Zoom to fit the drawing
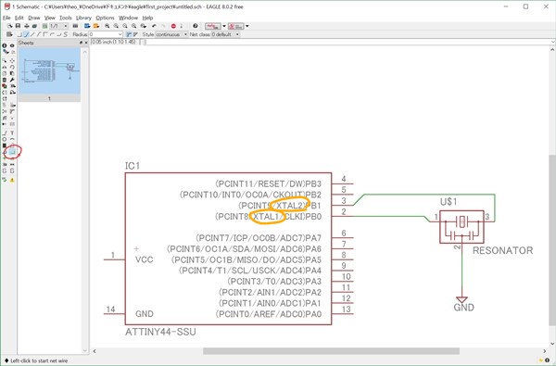The width and height of the screenshot is (556, 366). pos(107,26)
